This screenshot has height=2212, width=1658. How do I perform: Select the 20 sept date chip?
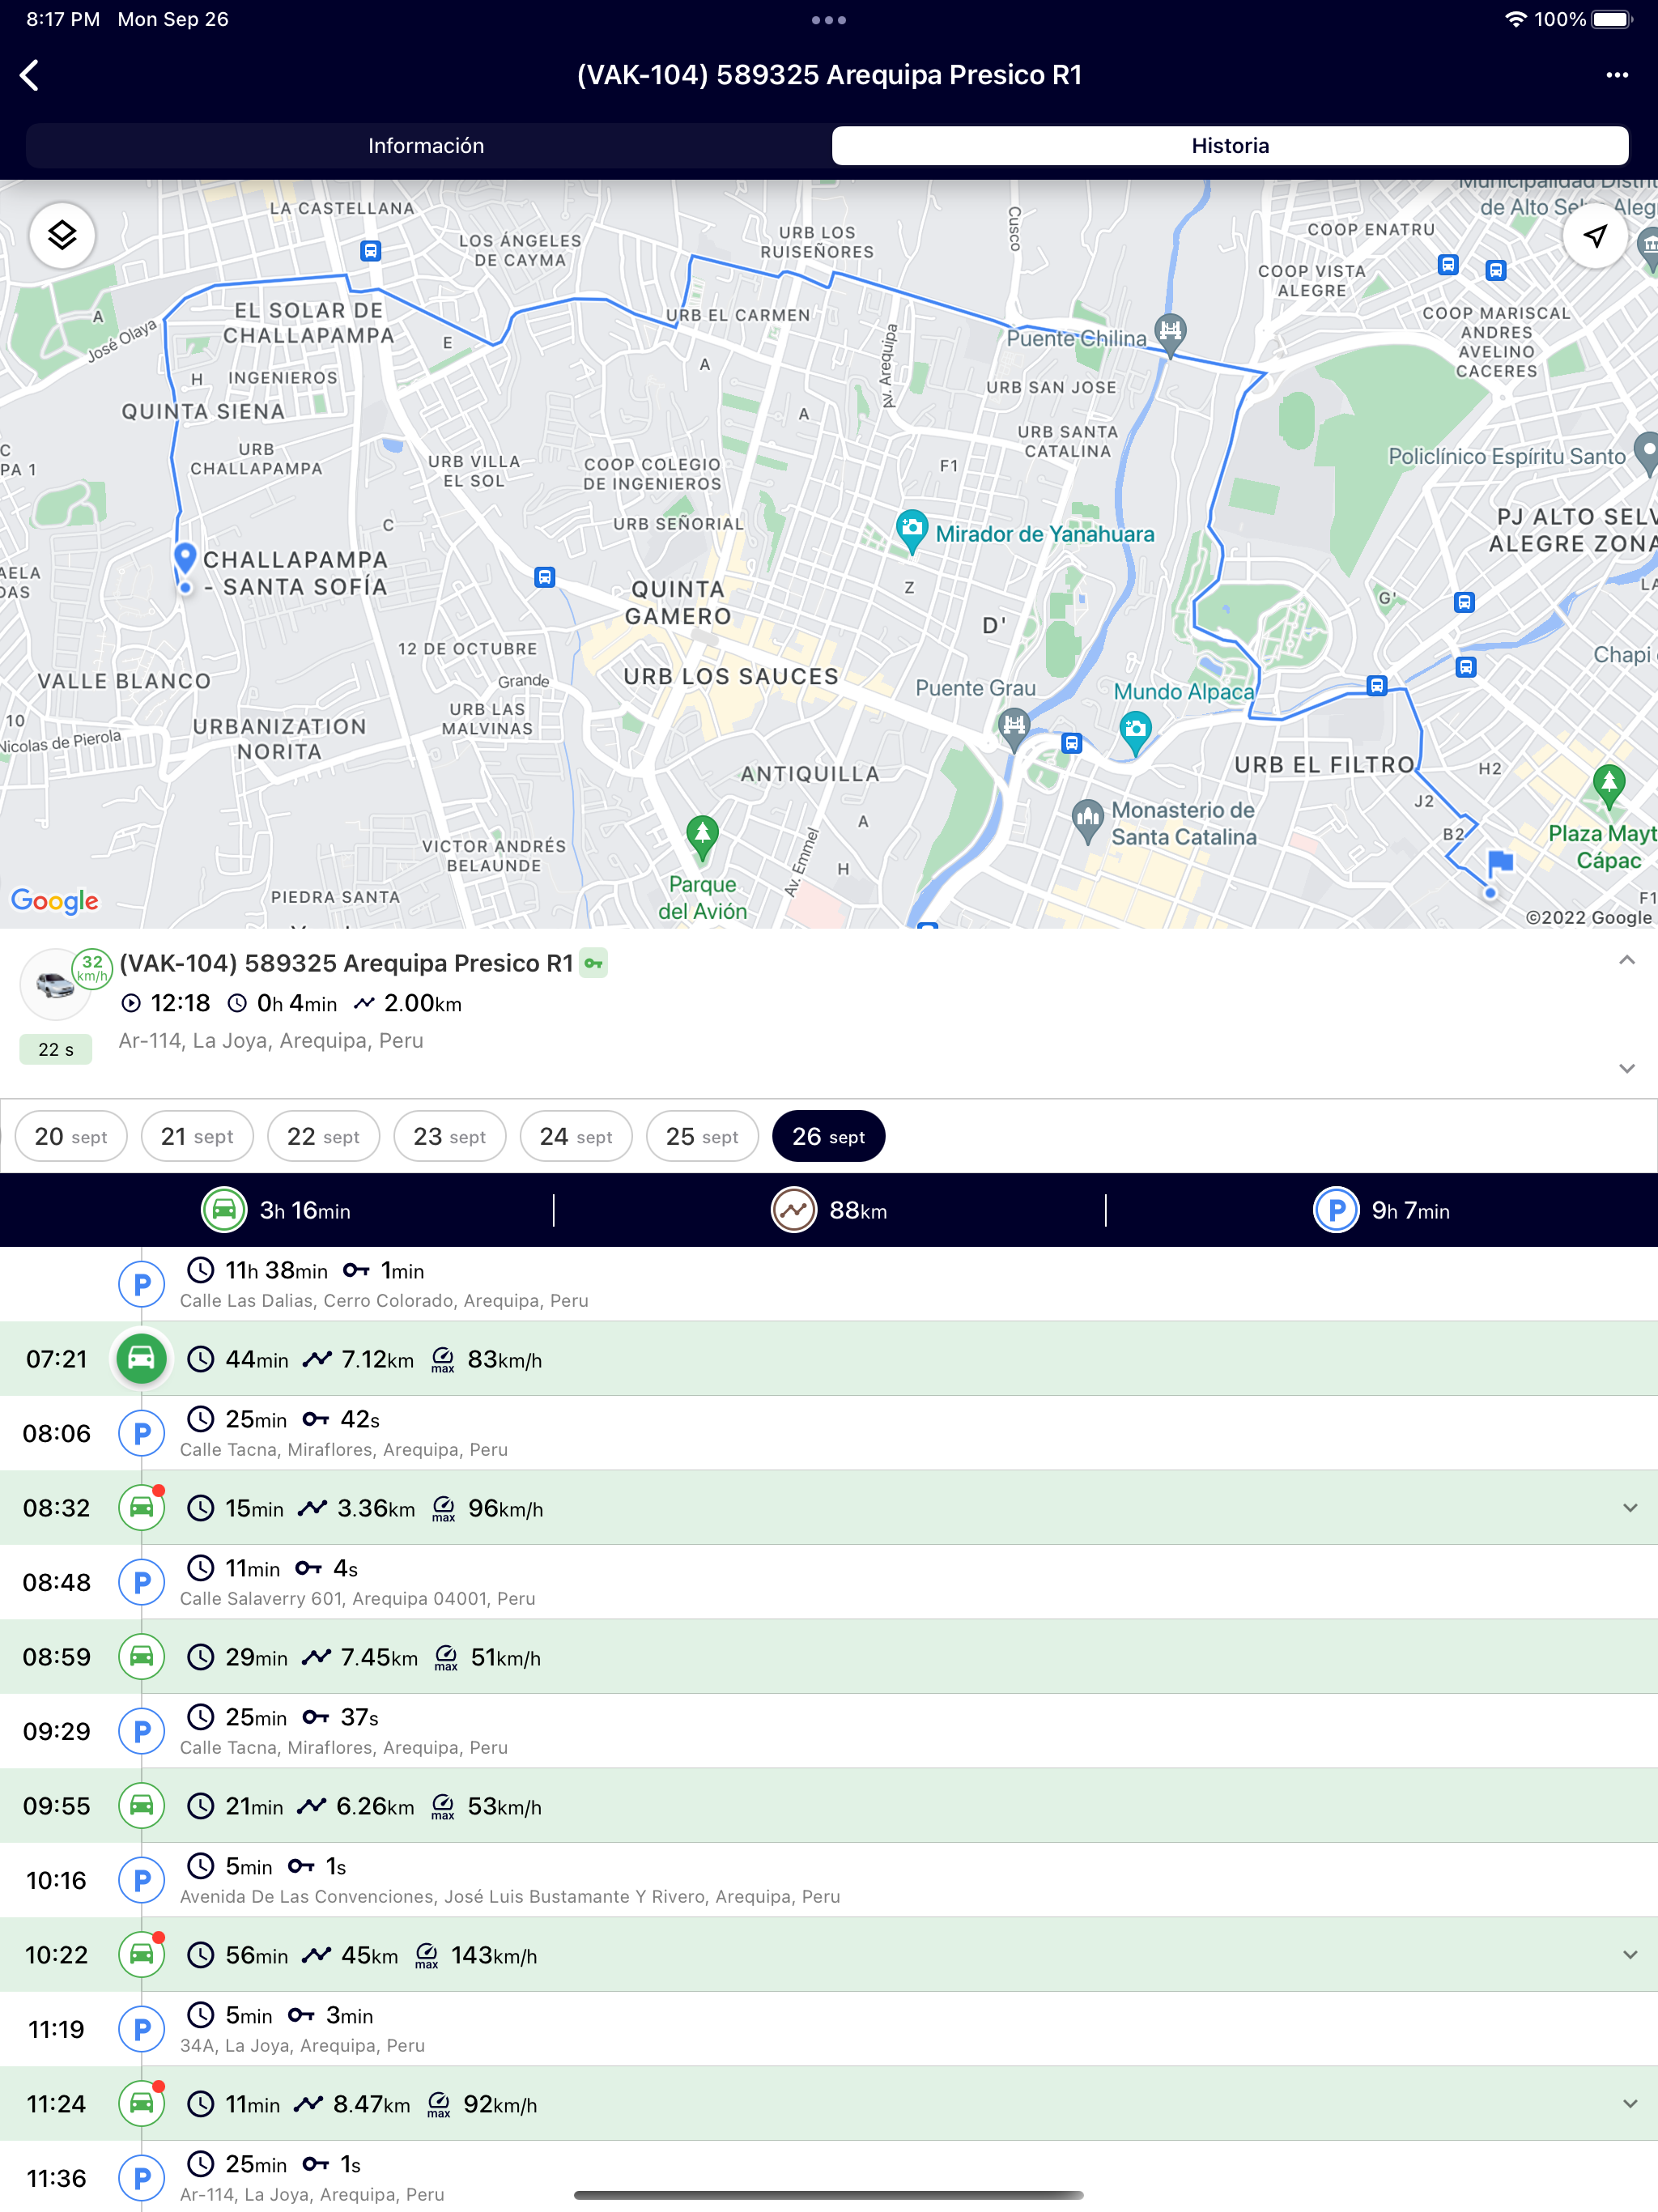71,1137
